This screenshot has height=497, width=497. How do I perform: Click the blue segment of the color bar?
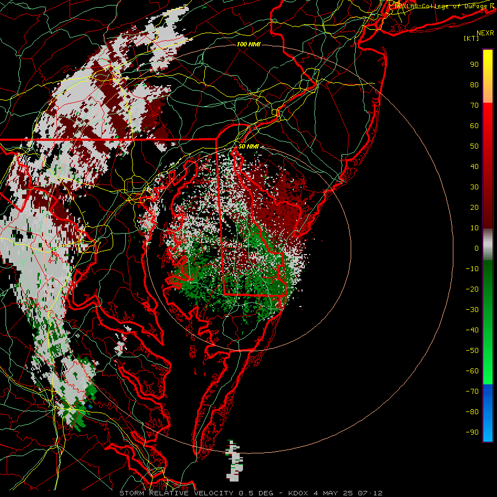pyautogui.click(x=488, y=413)
